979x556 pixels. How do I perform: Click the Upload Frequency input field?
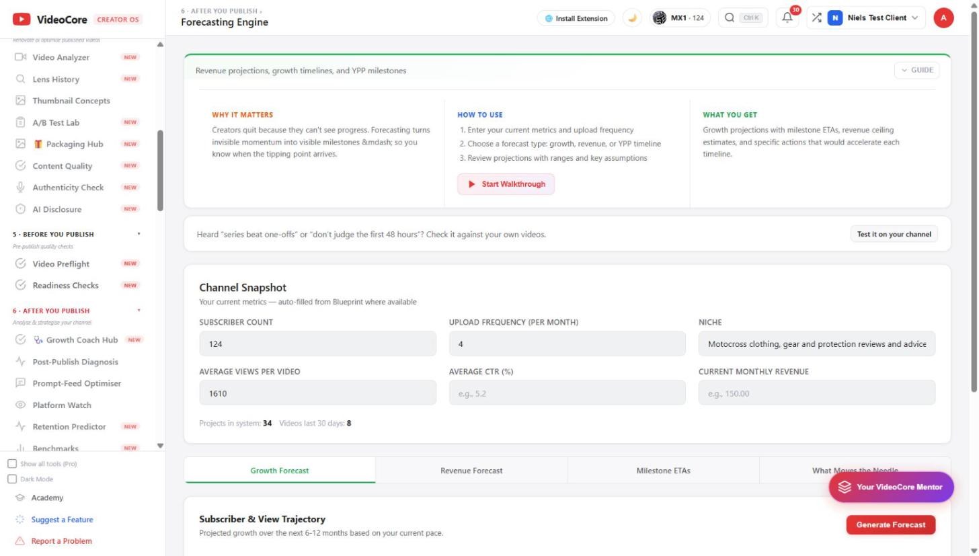[x=567, y=344]
